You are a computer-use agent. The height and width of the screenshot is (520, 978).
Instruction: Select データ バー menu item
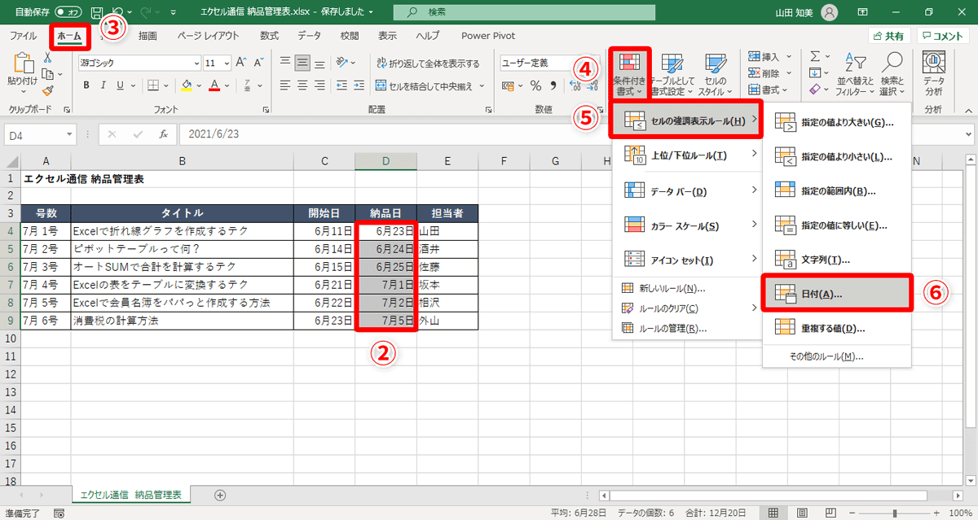688,190
